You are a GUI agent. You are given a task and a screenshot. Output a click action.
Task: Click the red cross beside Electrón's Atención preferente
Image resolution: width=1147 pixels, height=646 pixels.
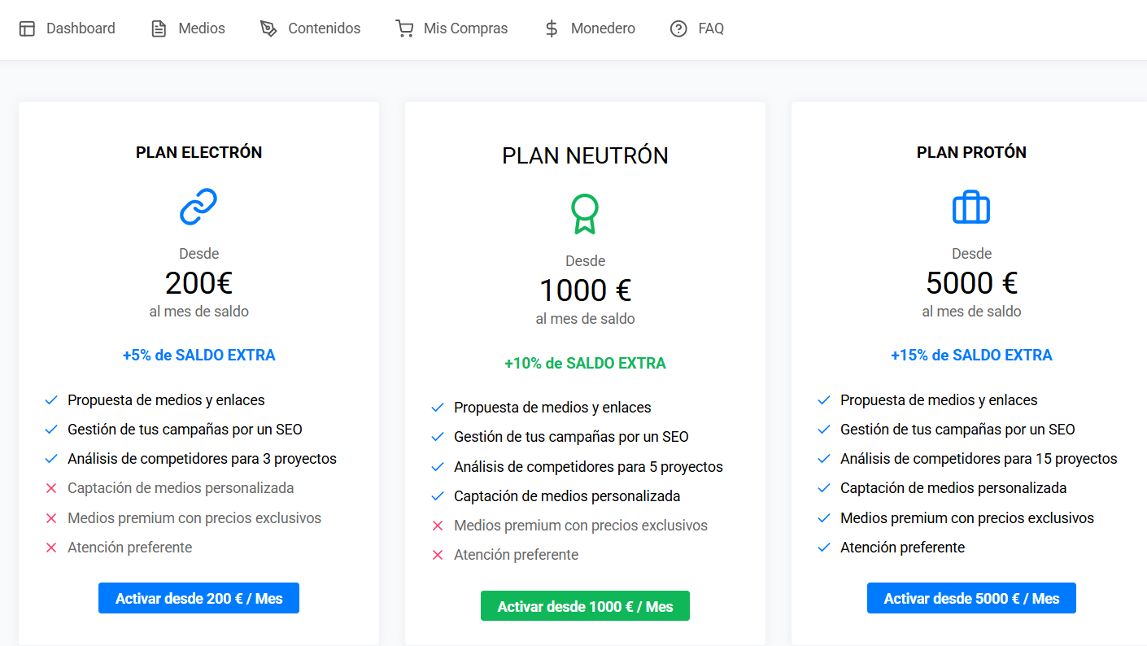point(51,548)
